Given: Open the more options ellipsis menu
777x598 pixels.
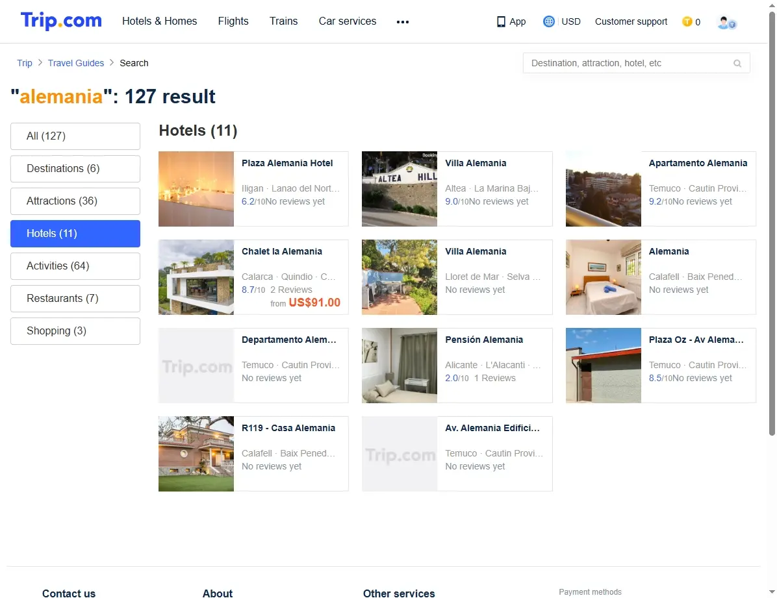Looking at the screenshot, I should [x=402, y=22].
